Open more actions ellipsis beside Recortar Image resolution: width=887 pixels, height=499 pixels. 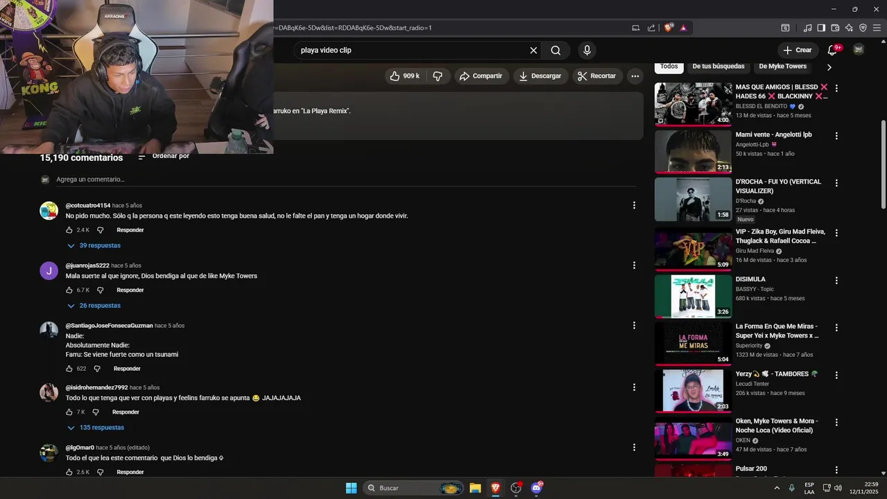[635, 76]
